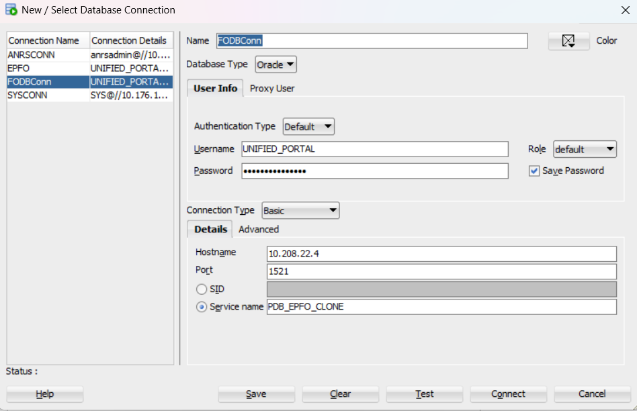This screenshot has width=637, height=411.
Task: Click the Connection Details column header
Action: click(x=131, y=40)
